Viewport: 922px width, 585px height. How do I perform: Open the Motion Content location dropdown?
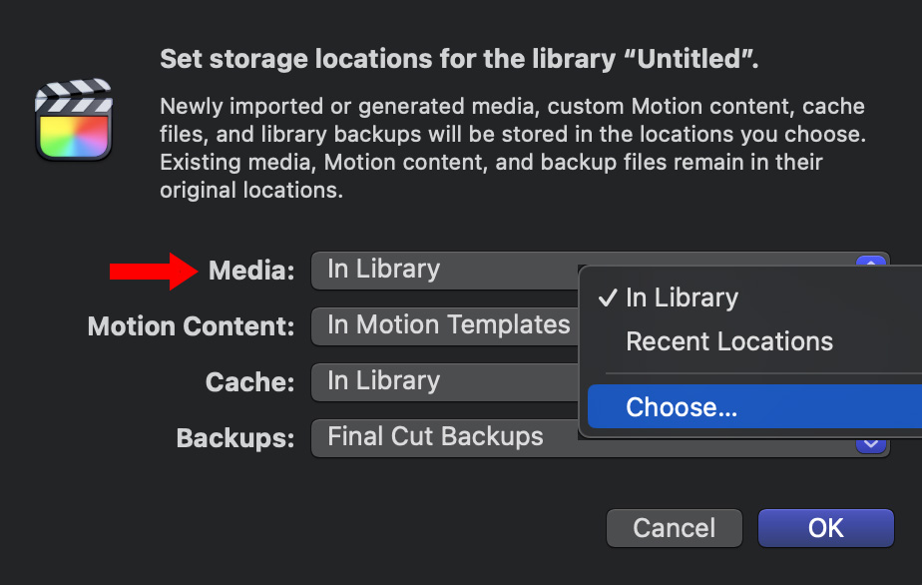click(444, 325)
